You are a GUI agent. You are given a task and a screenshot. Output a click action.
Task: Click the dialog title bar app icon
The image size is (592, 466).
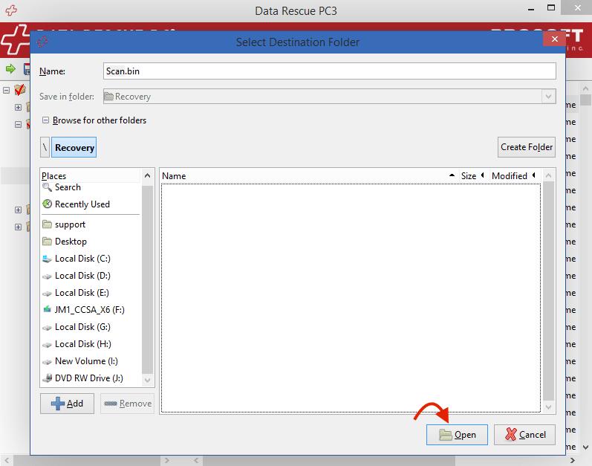pyautogui.click(x=42, y=42)
